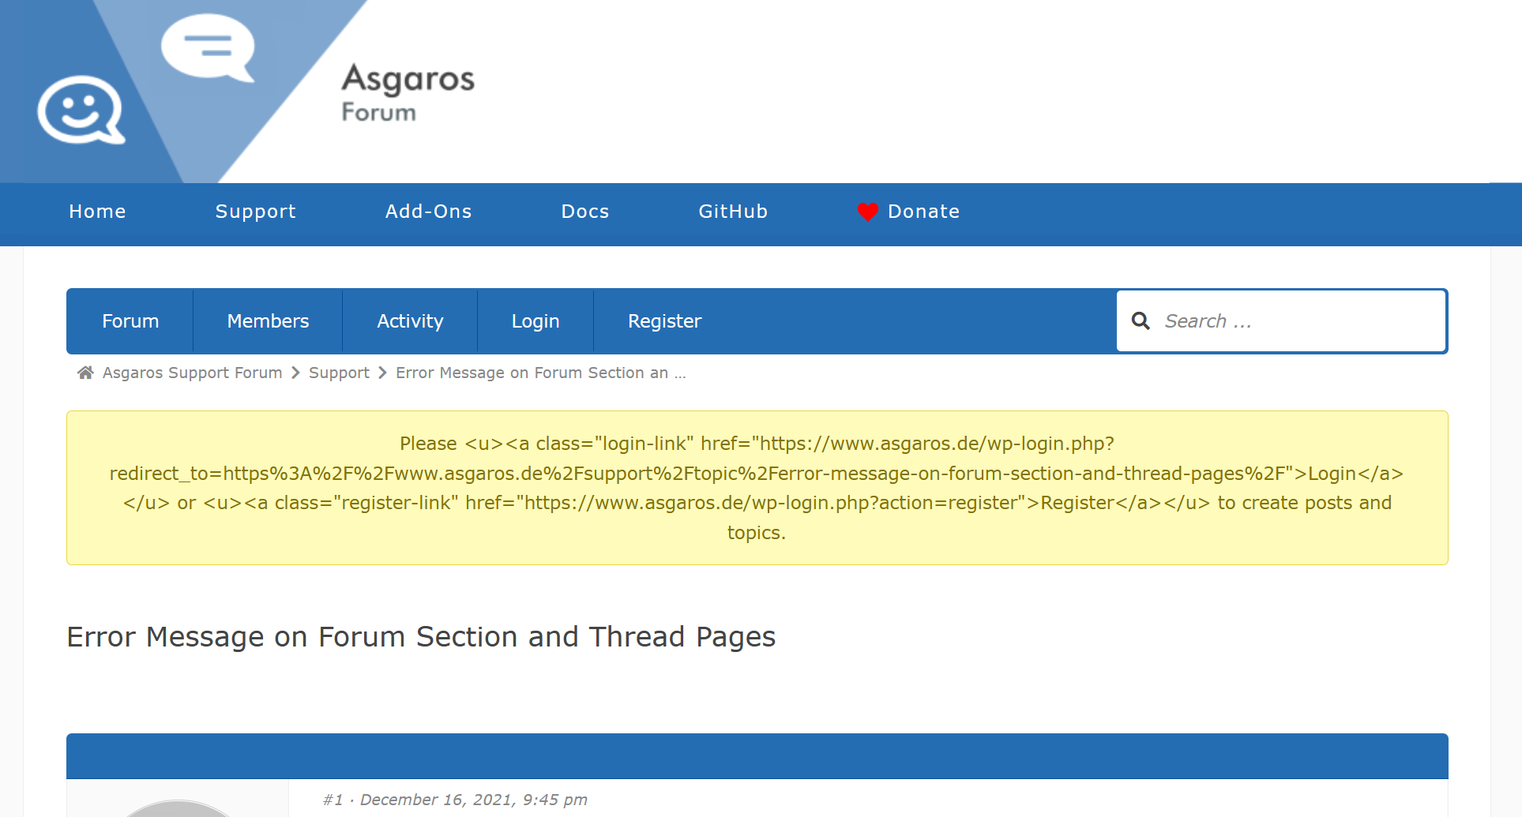Open the Support menu item
The image size is (1522, 817).
[255, 212]
